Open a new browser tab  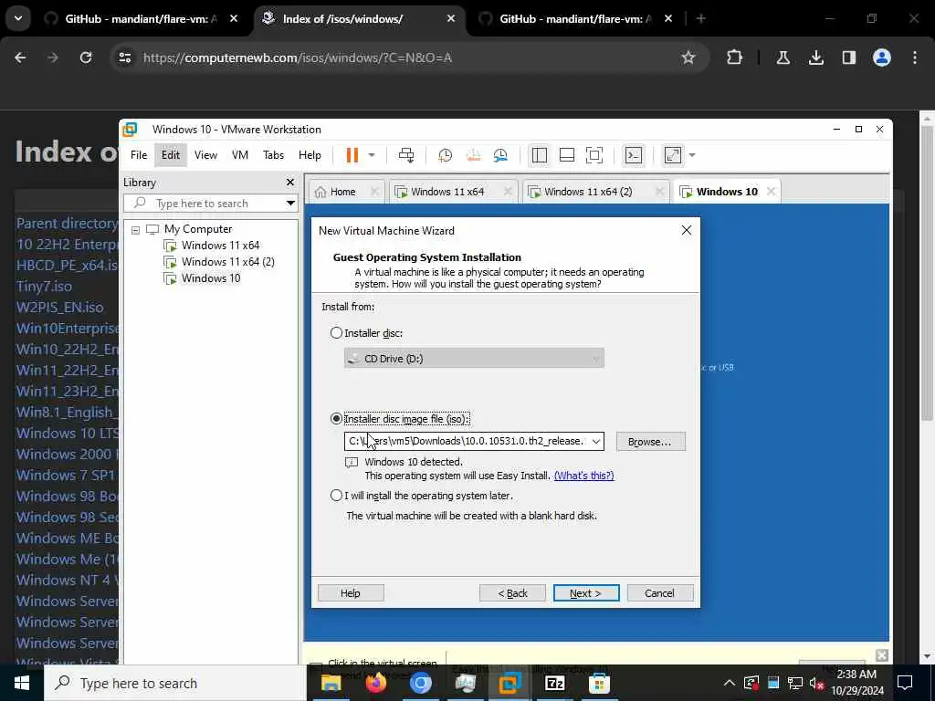click(701, 19)
